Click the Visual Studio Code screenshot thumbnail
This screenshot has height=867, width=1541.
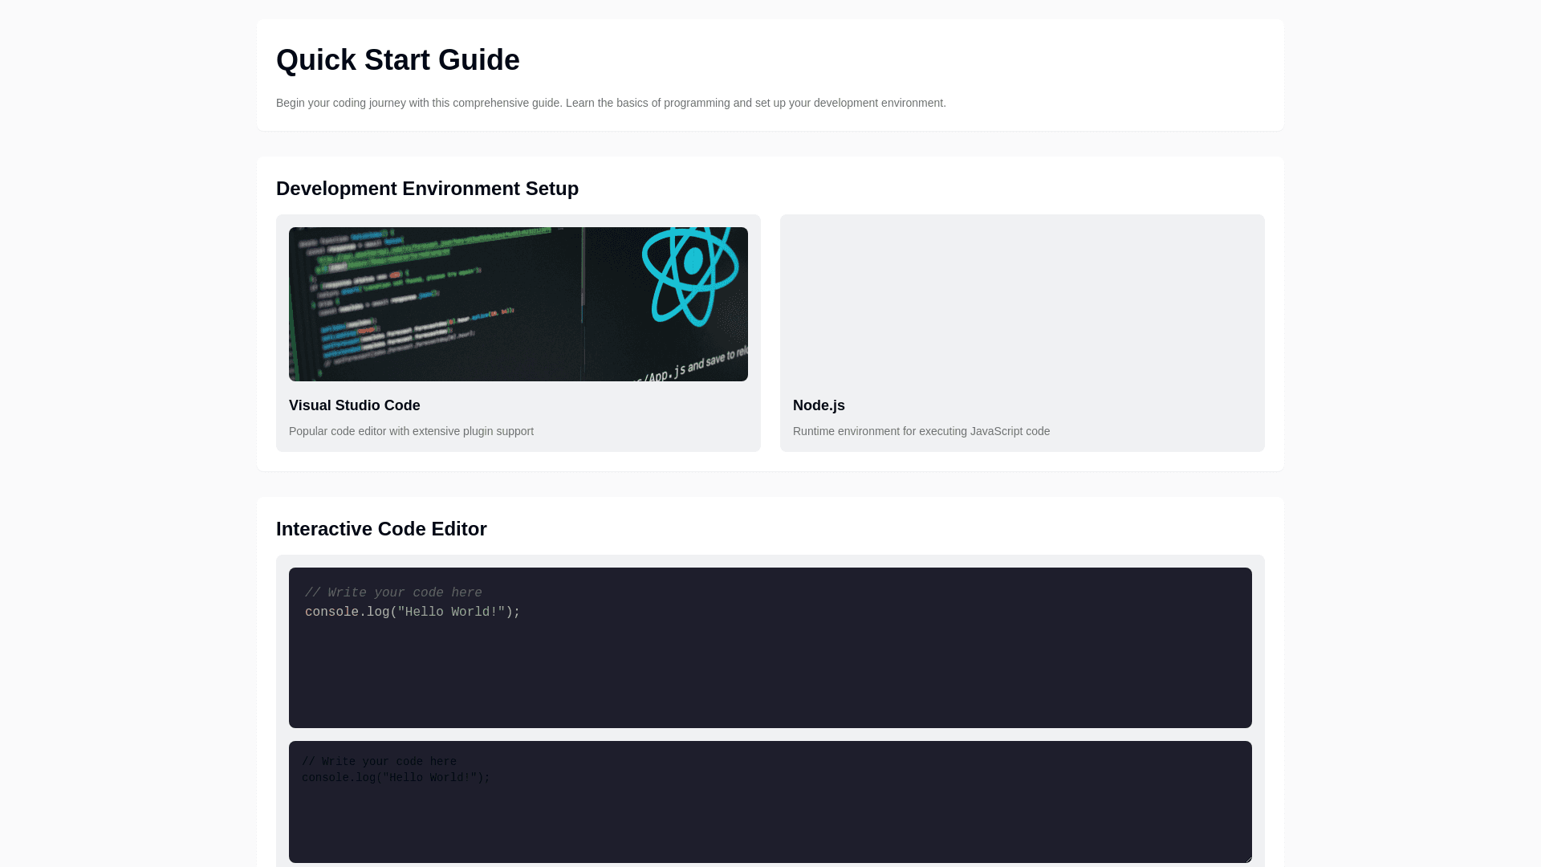[x=449, y=305]
